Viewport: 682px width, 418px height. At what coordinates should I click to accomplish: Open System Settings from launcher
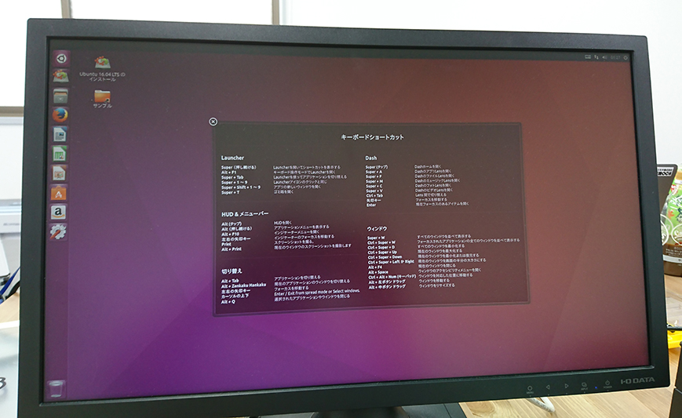click(x=58, y=231)
